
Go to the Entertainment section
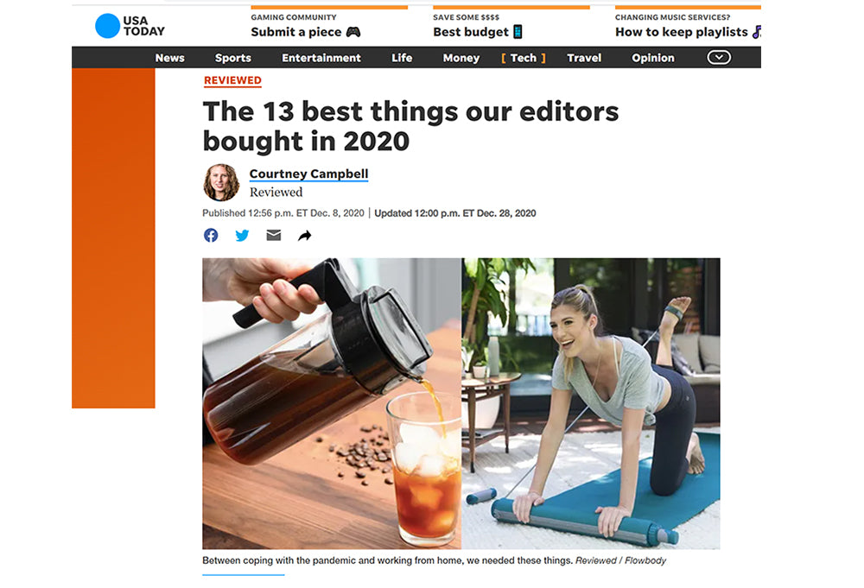[x=321, y=58]
